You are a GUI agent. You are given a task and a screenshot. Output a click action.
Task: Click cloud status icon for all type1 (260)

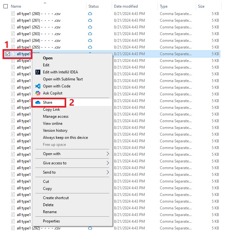(x=90, y=14)
